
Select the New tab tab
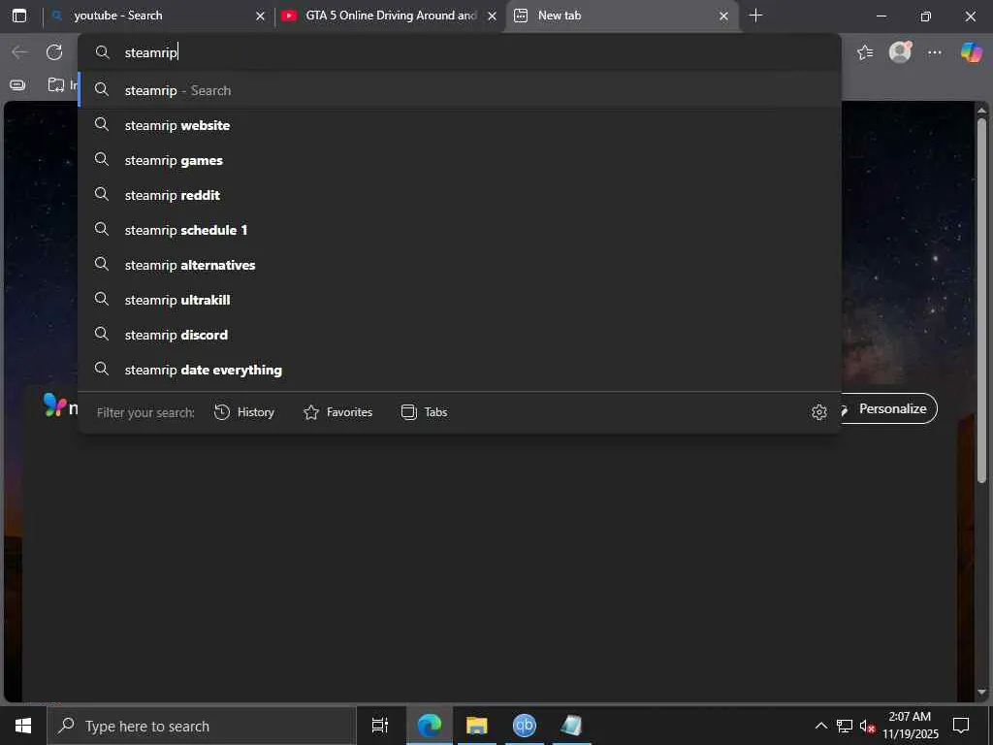(621, 16)
